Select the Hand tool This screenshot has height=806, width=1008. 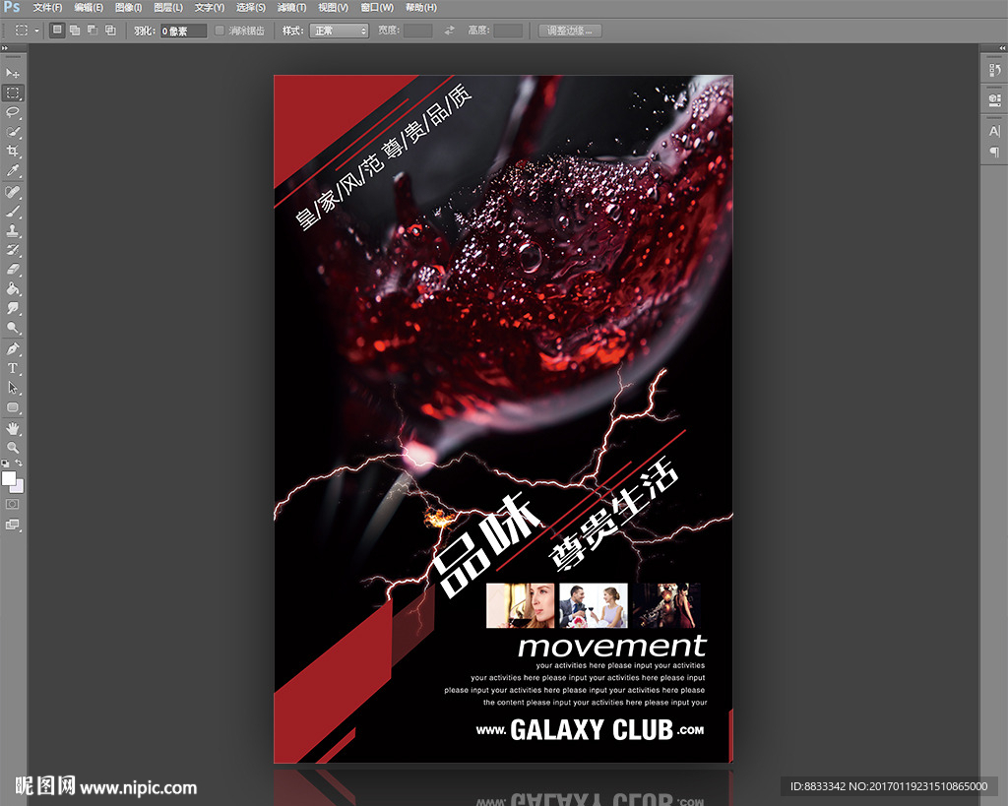point(13,428)
